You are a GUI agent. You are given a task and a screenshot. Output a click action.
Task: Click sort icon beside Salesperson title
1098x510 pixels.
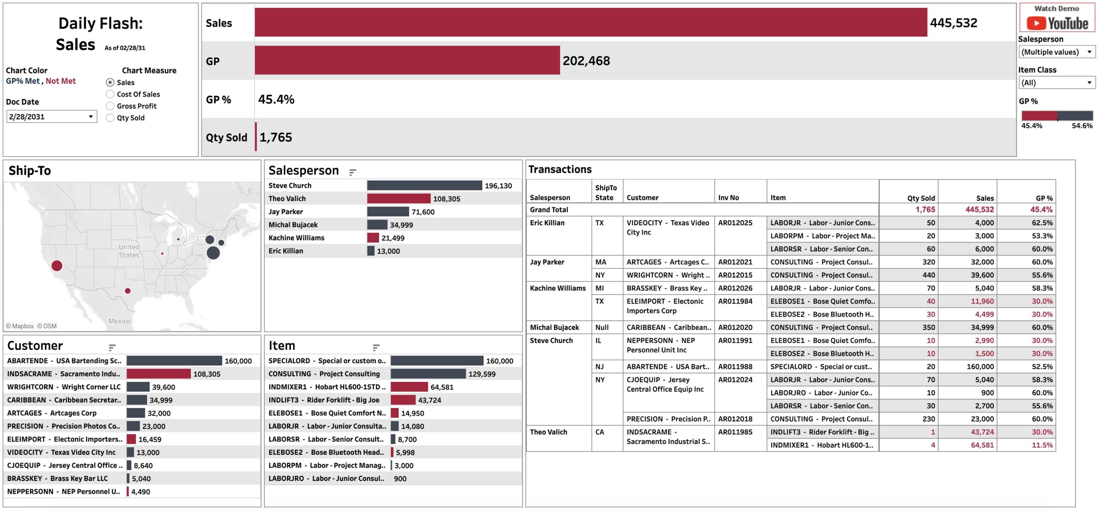coord(353,172)
